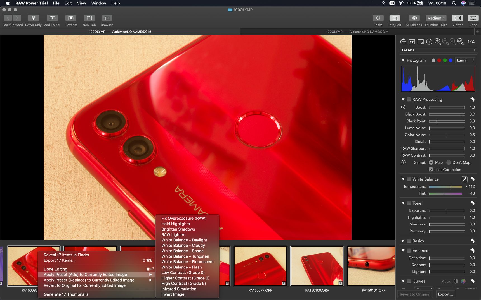
Task: Collapse the White Balance disclosure triangle
Action: click(x=403, y=179)
